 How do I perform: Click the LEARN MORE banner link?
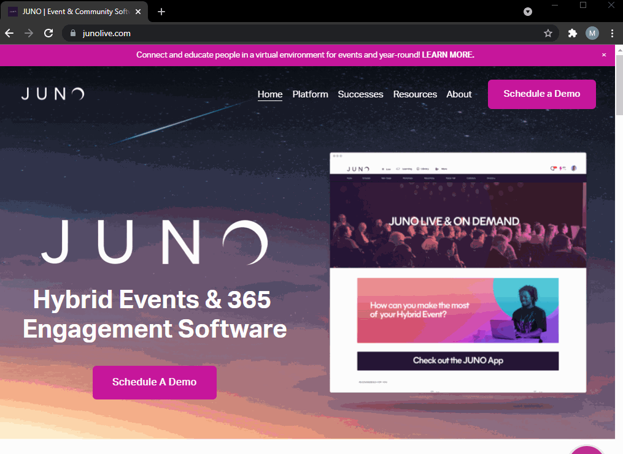(448, 55)
